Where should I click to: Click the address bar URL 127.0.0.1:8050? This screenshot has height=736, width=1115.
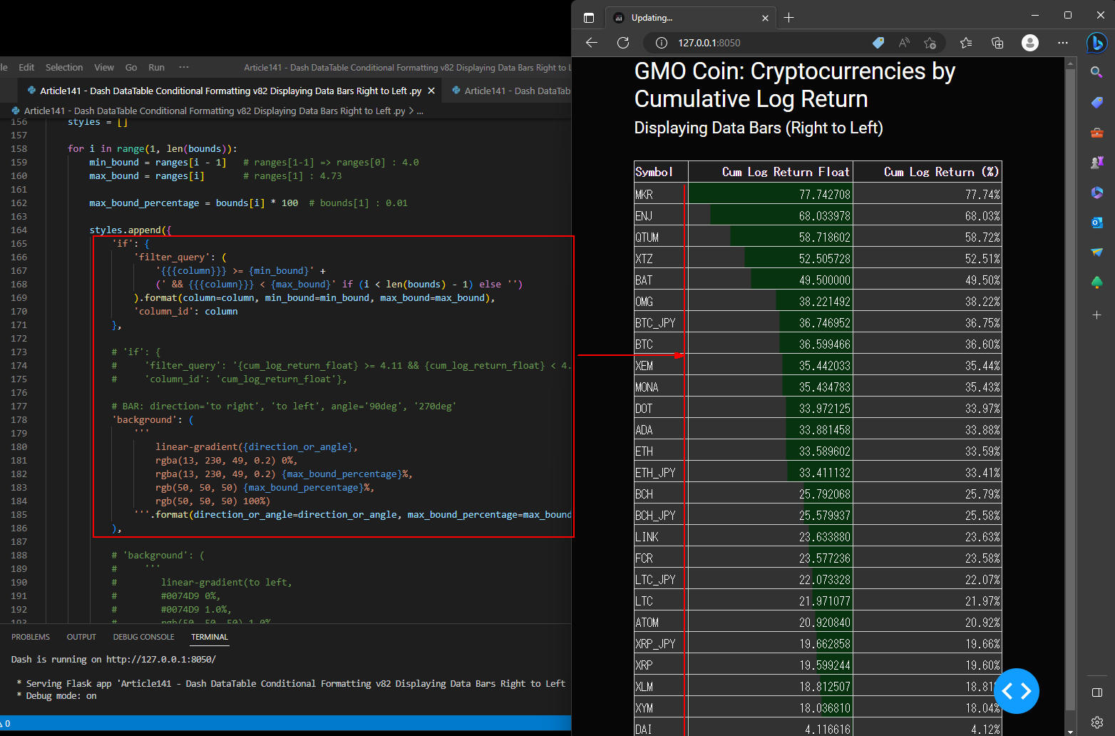[x=709, y=43]
